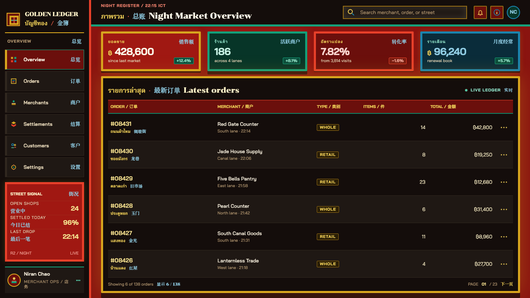Open the NC profile avatar
This screenshot has width=530, height=298.
(513, 12)
